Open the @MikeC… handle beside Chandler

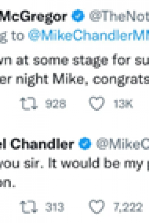[123, 143]
